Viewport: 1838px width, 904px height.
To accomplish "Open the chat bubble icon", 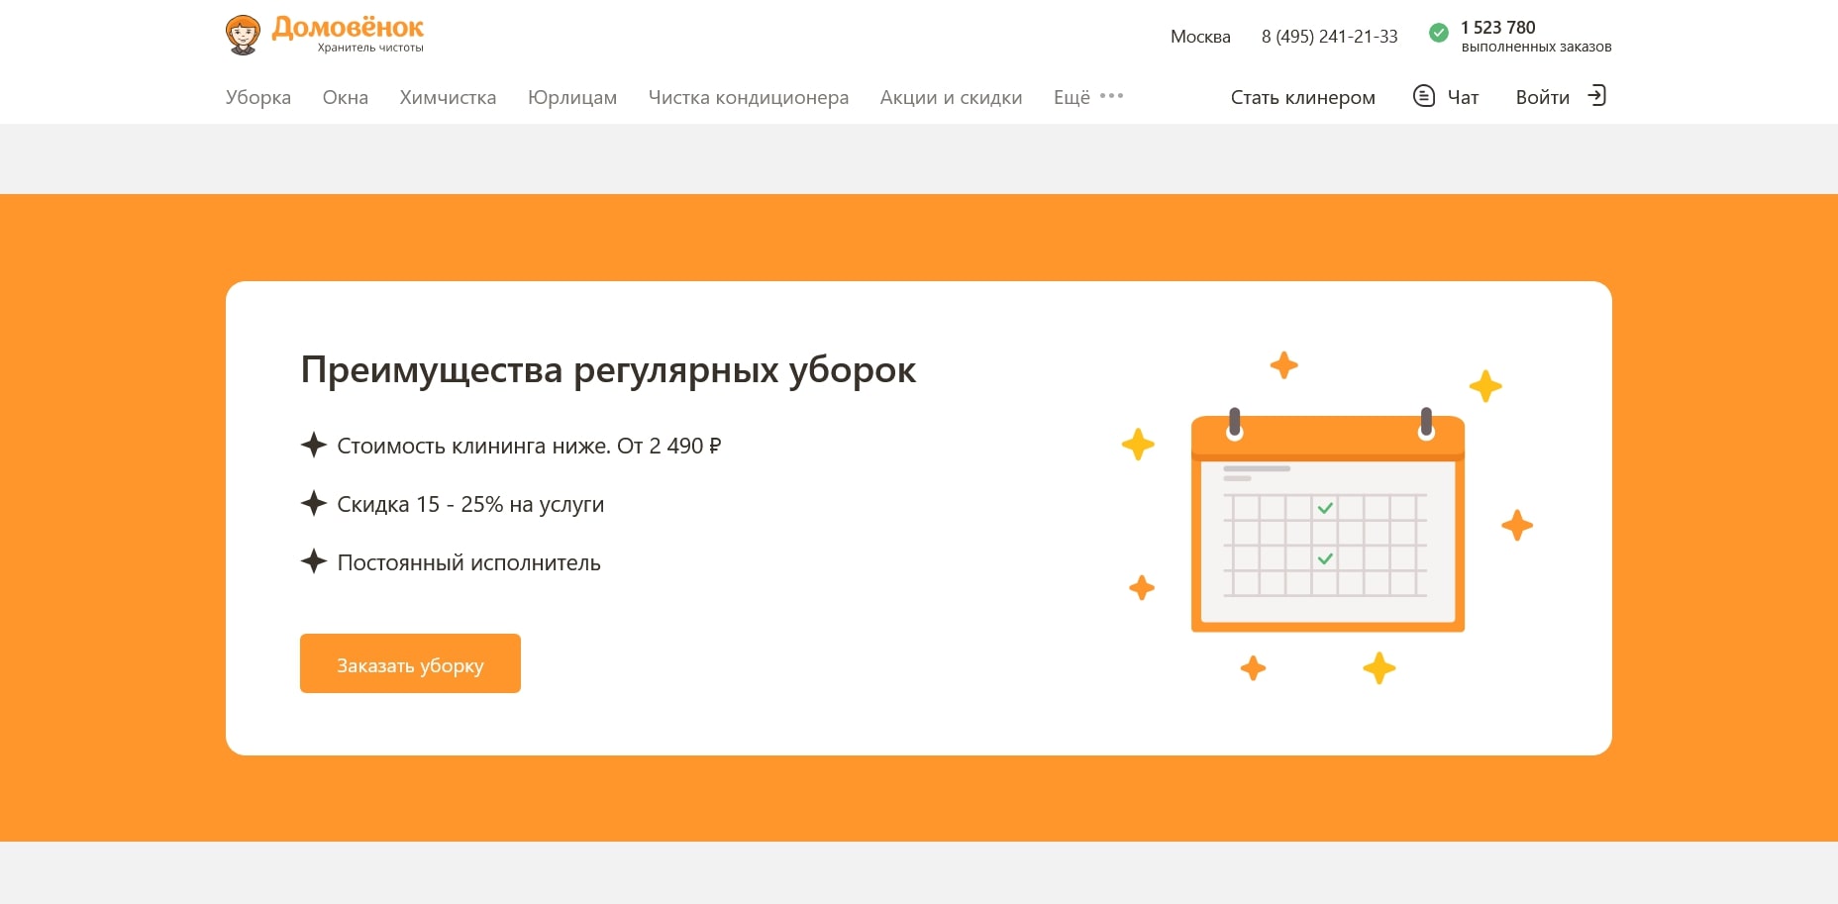I will click(x=1423, y=96).
